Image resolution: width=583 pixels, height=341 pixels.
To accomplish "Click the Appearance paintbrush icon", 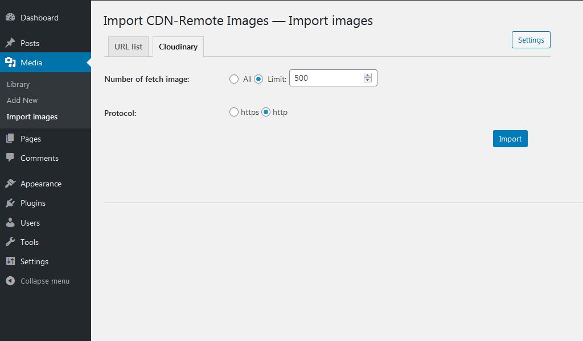I will pos(10,184).
